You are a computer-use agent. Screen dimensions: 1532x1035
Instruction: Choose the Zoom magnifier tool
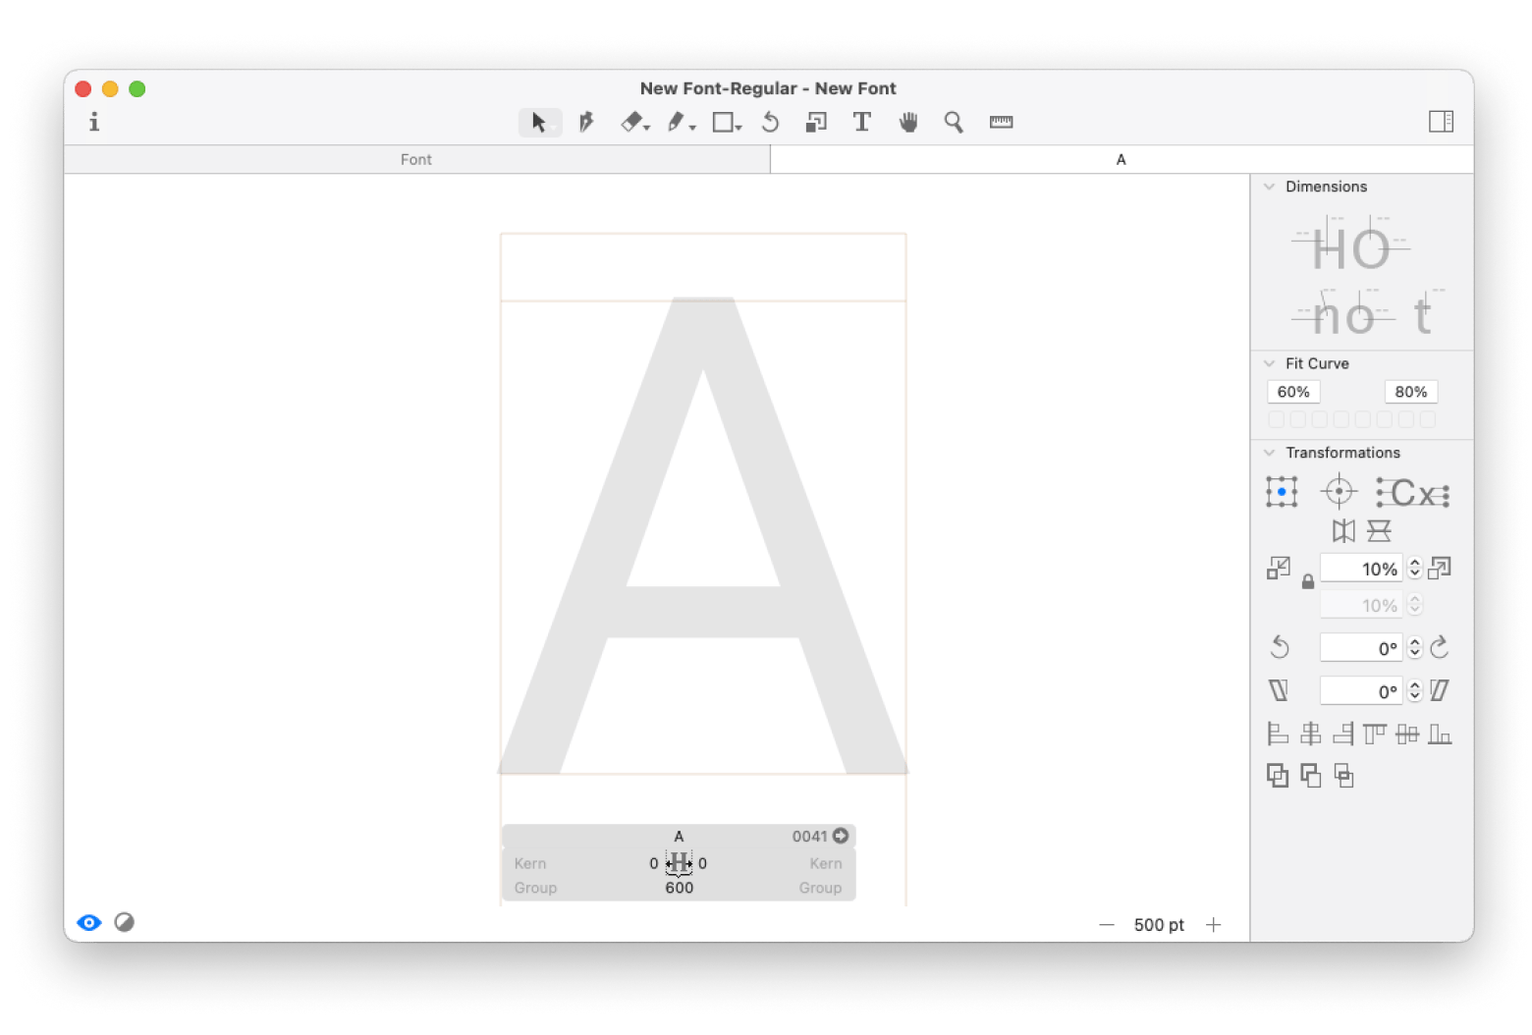point(954,122)
